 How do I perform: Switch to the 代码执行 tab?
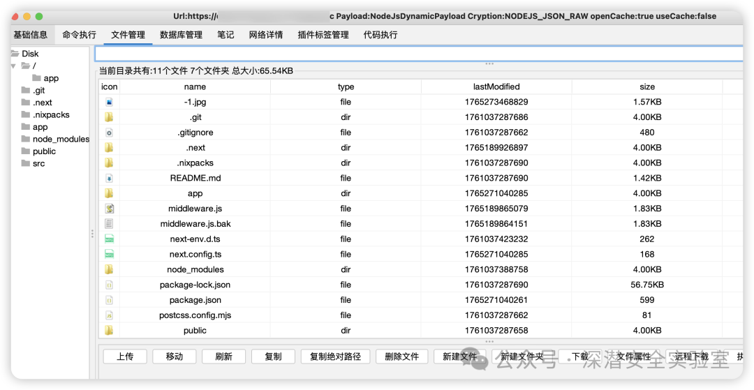pyautogui.click(x=380, y=35)
